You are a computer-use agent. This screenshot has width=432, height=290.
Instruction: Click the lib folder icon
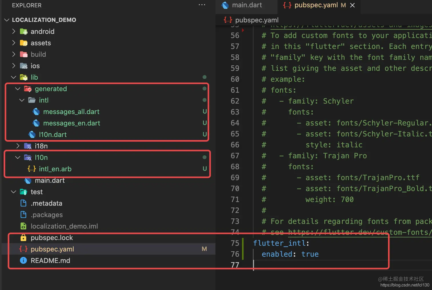(24, 77)
